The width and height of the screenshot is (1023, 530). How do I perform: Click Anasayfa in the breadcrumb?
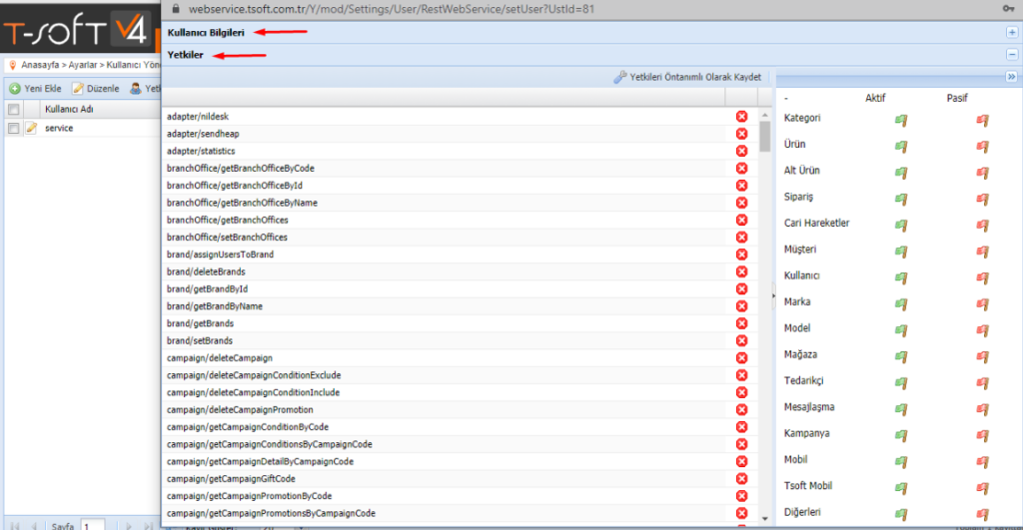(x=45, y=64)
